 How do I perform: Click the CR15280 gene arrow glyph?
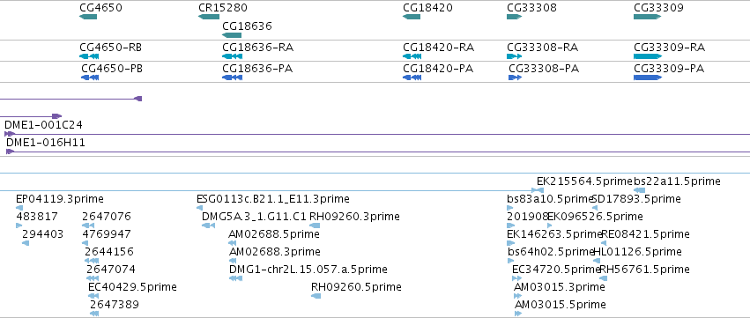[x=209, y=17]
